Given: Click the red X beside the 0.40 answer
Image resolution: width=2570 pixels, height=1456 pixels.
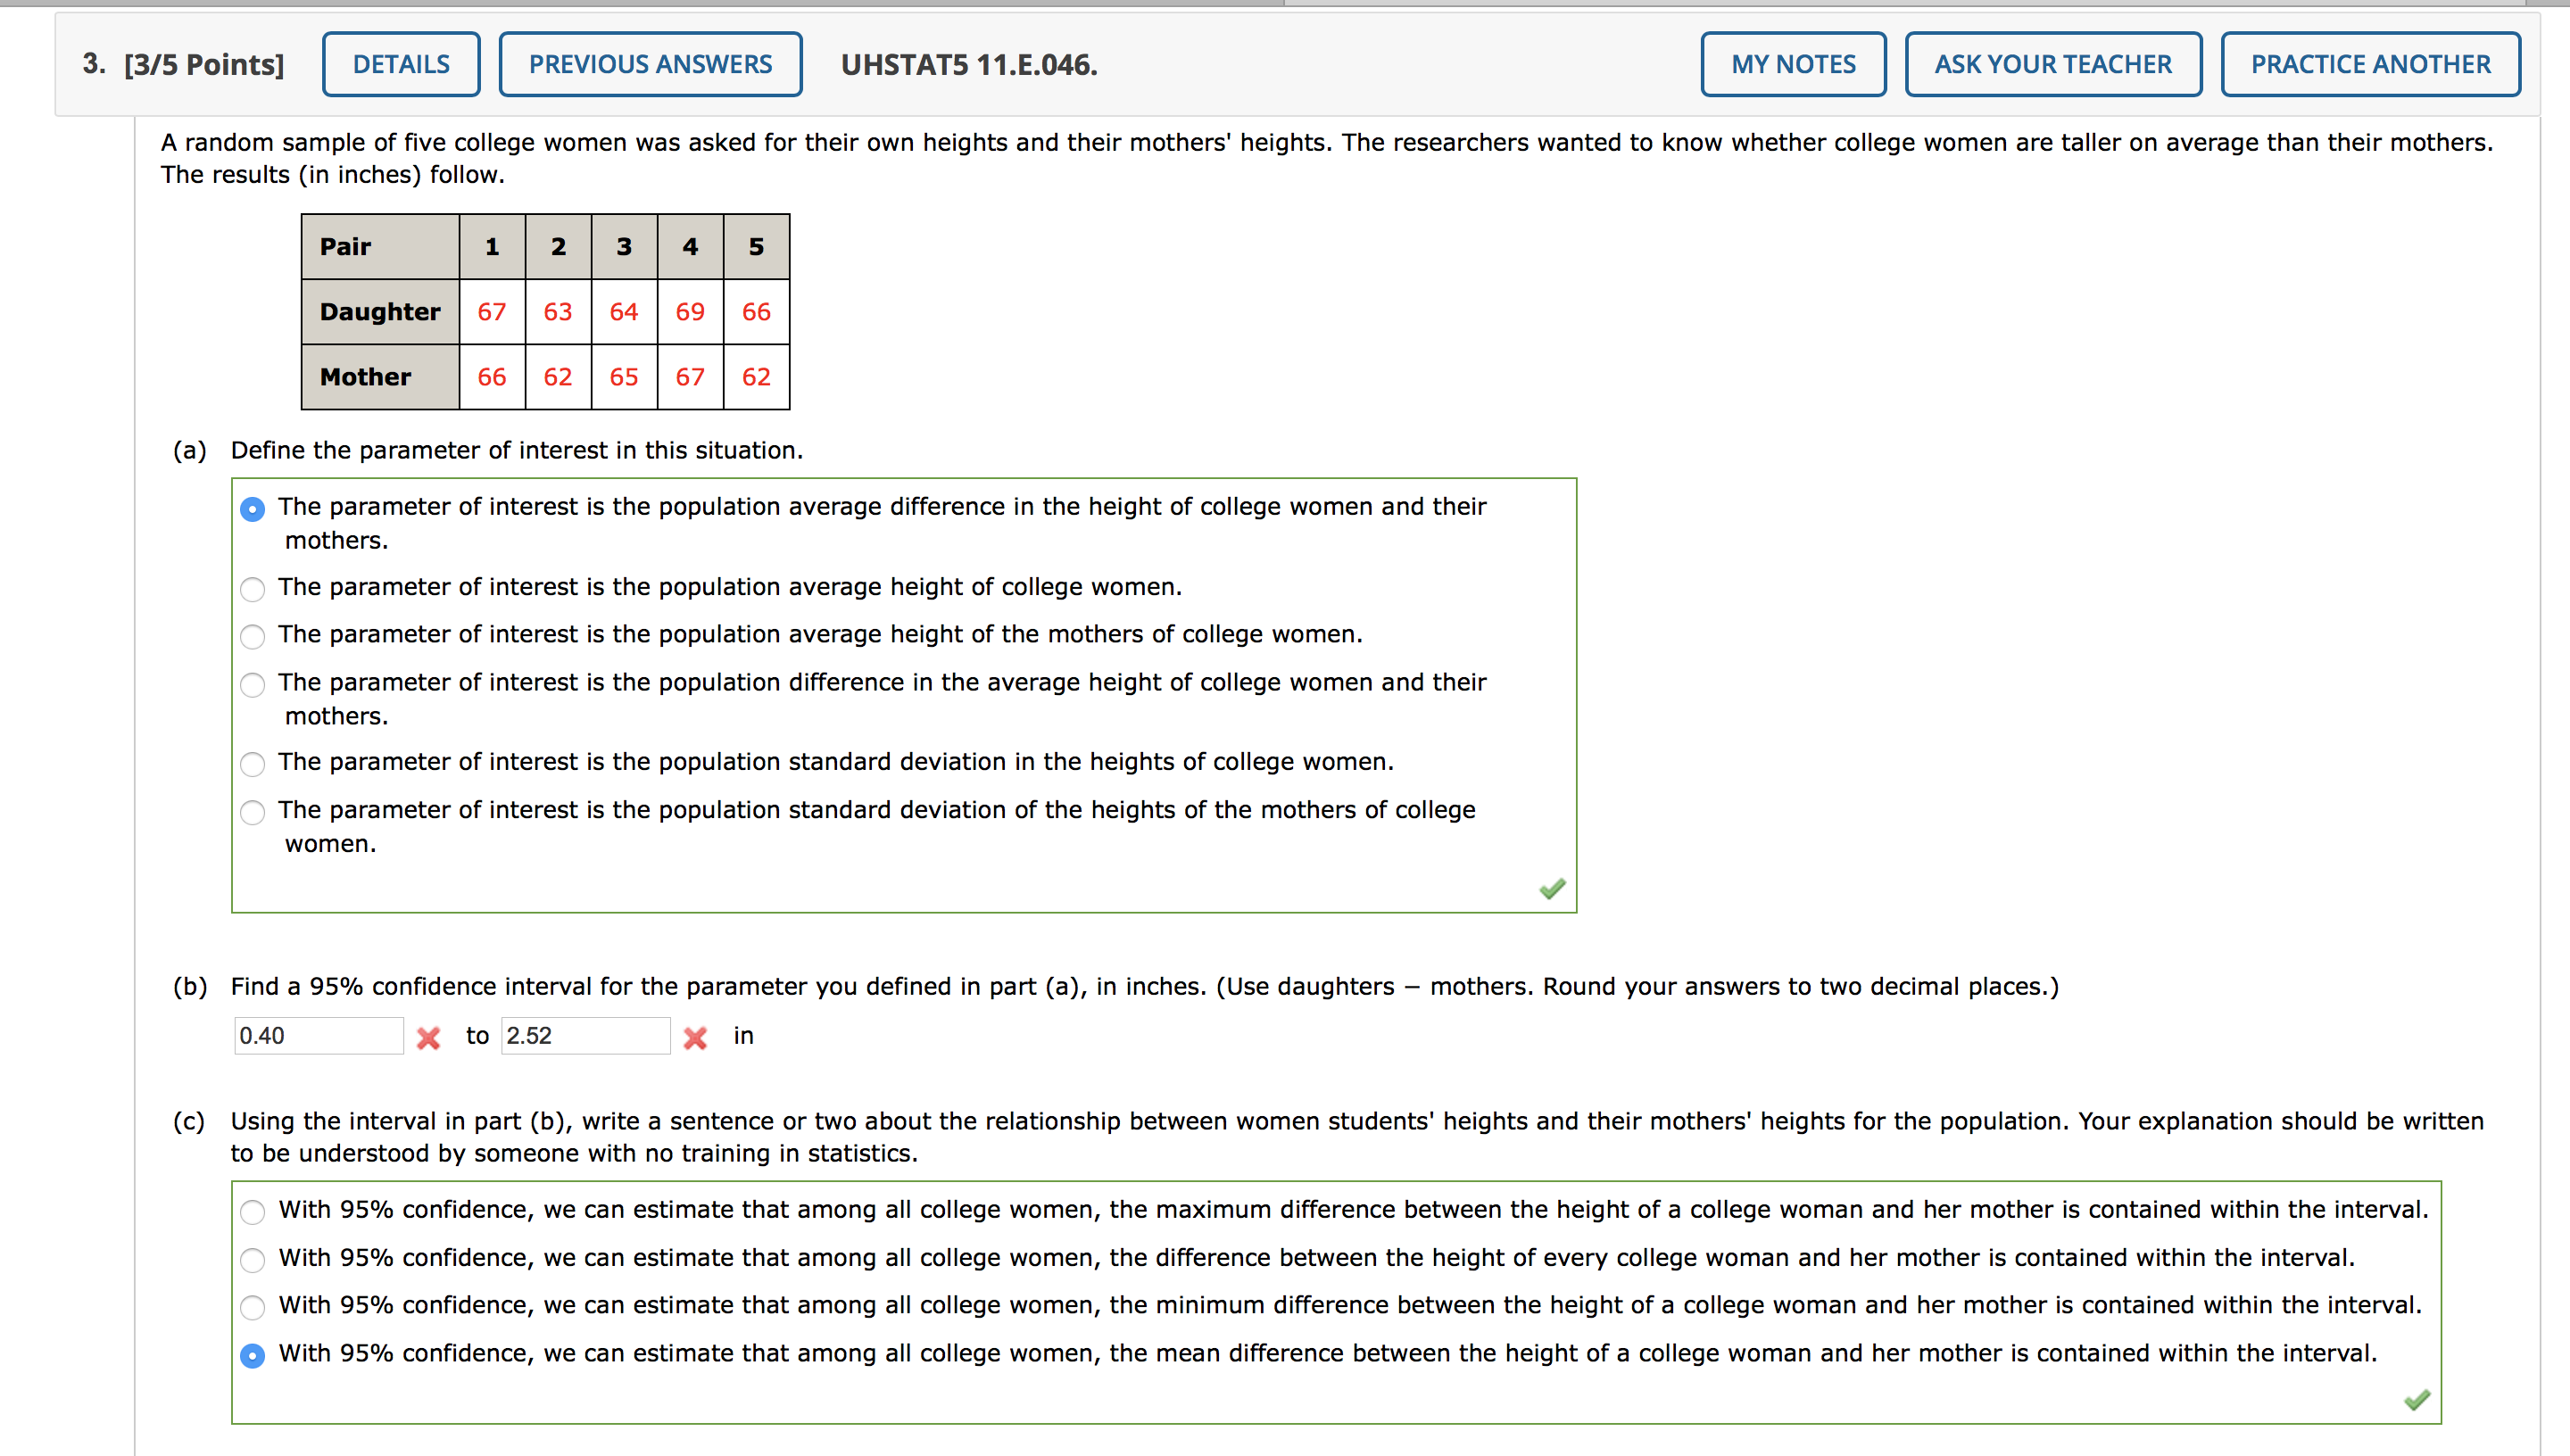Looking at the screenshot, I should point(428,1038).
